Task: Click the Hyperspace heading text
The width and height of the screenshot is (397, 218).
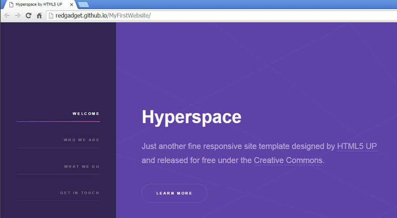Action: pos(192,117)
